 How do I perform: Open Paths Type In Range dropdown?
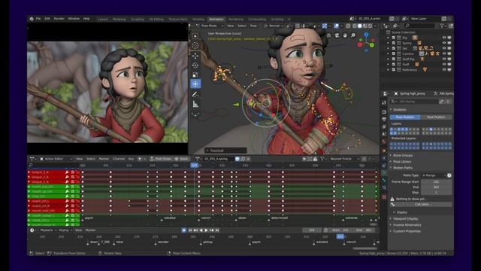pos(434,175)
